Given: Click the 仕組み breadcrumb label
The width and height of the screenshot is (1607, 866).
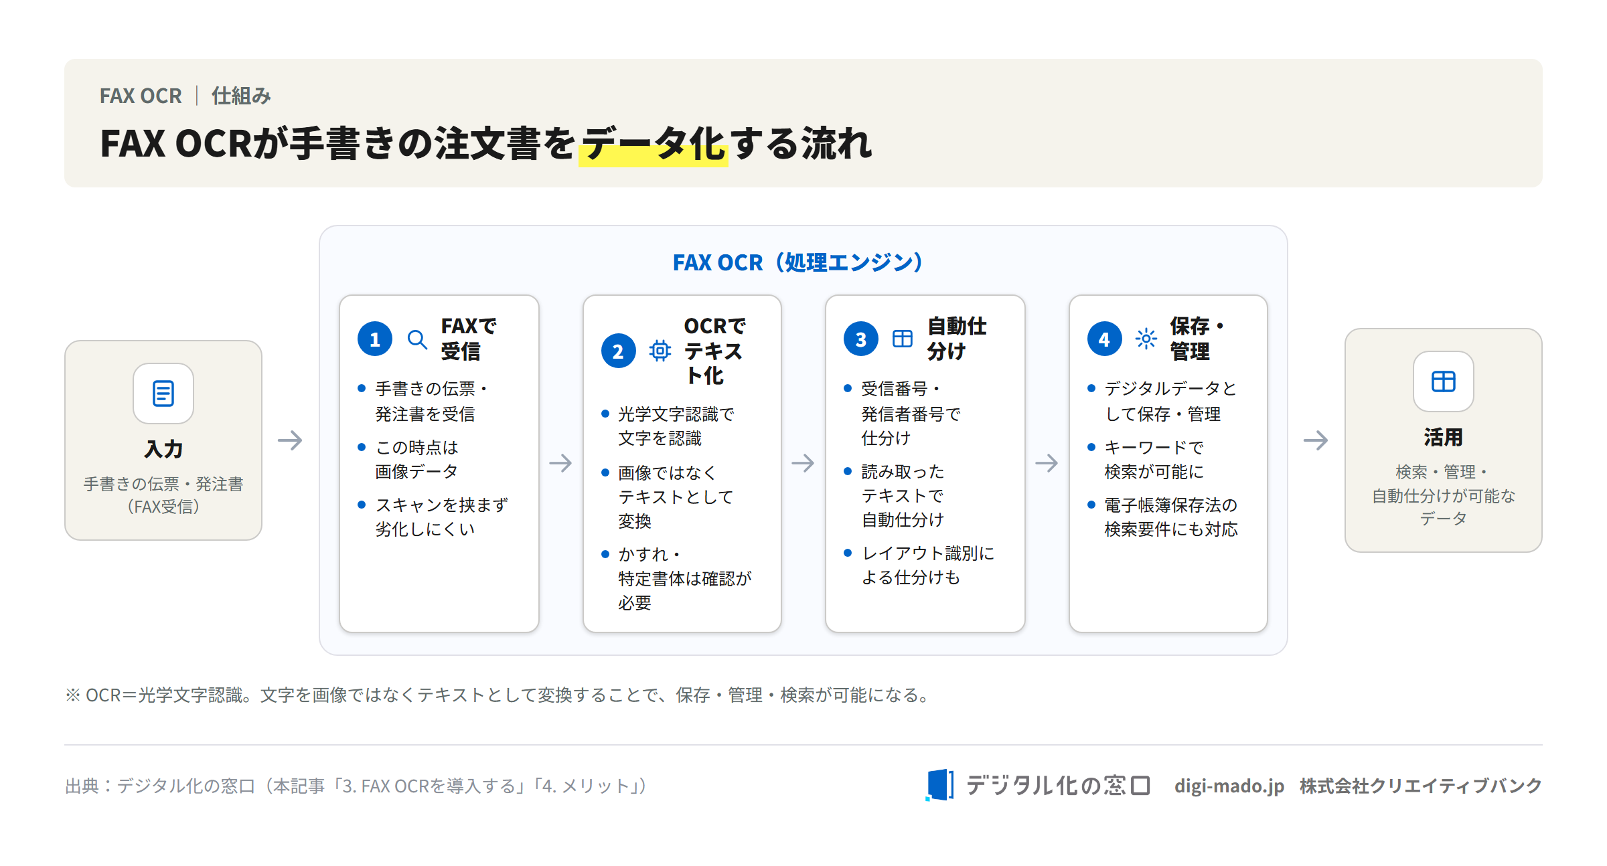Looking at the screenshot, I should tap(241, 96).
